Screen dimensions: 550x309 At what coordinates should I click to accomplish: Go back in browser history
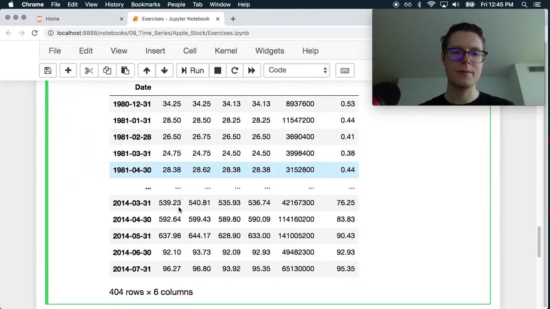click(9, 33)
